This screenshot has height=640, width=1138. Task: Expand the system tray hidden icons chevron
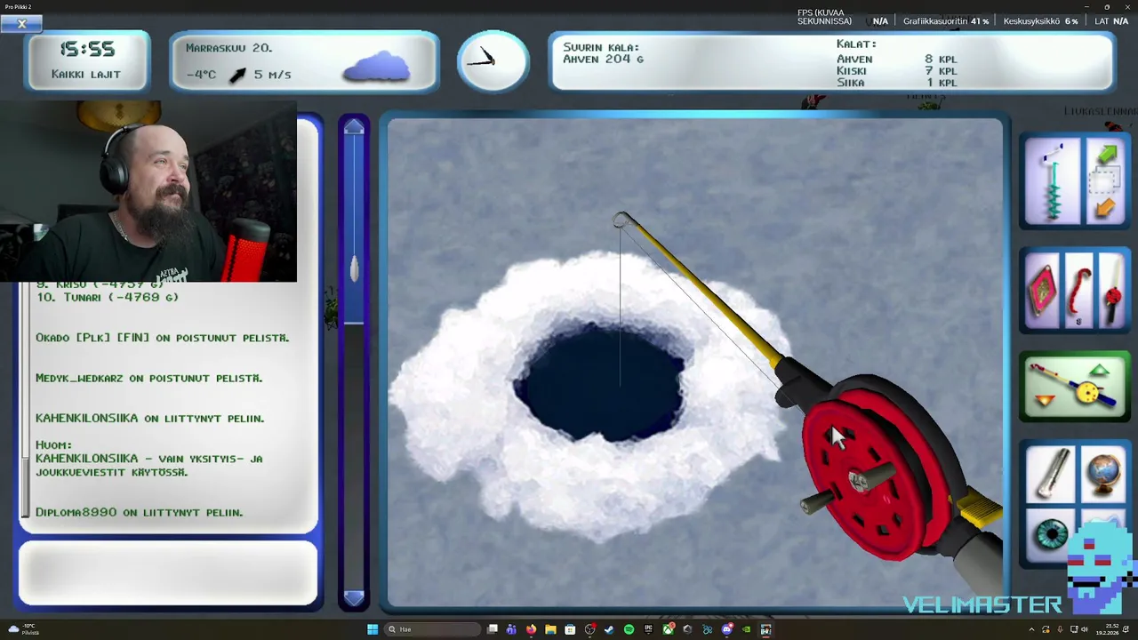tap(1031, 629)
